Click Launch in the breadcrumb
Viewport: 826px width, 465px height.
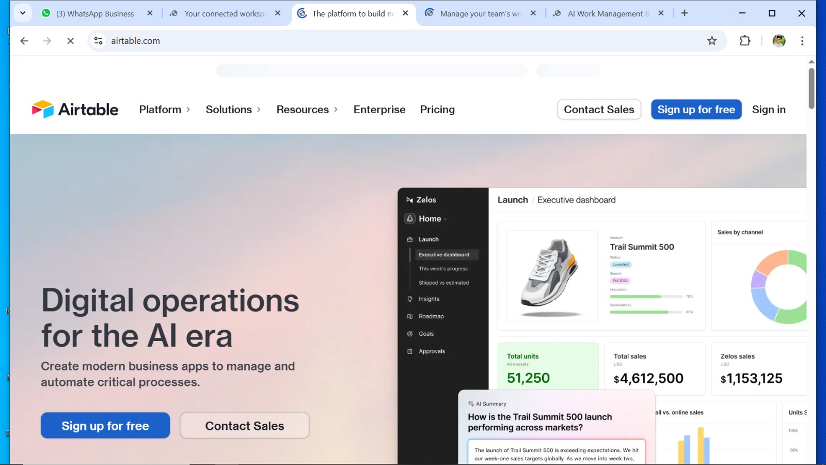pos(513,200)
